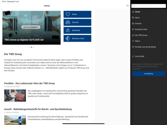This screenshot has height=125, width=167.
Task: Open Die TWE Group menu entry
Action: click(141, 35)
